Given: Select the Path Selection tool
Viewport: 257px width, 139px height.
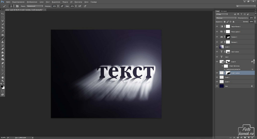Looking at the screenshot, I should pos(3,70).
